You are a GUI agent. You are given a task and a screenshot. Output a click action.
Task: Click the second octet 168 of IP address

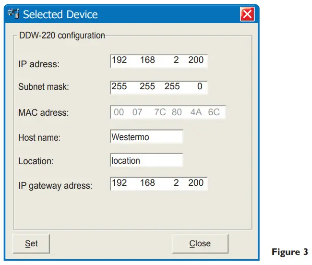pyautogui.click(x=147, y=60)
